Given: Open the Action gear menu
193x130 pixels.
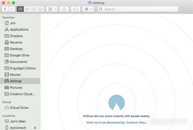Looking at the screenshot, I should tap(88, 9).
